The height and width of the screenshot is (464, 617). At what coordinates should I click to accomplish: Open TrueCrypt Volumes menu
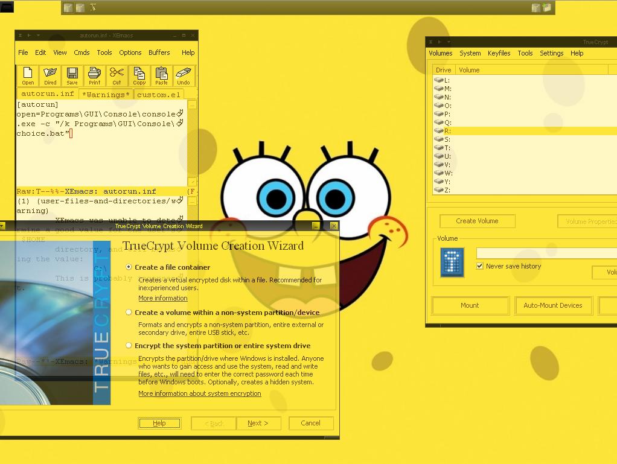pos(440,53)
